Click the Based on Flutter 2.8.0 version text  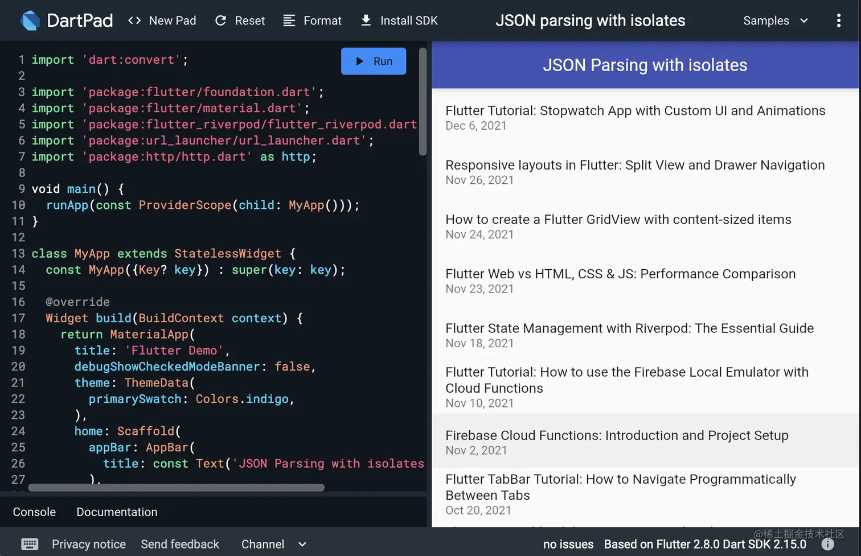click(705, 544)
